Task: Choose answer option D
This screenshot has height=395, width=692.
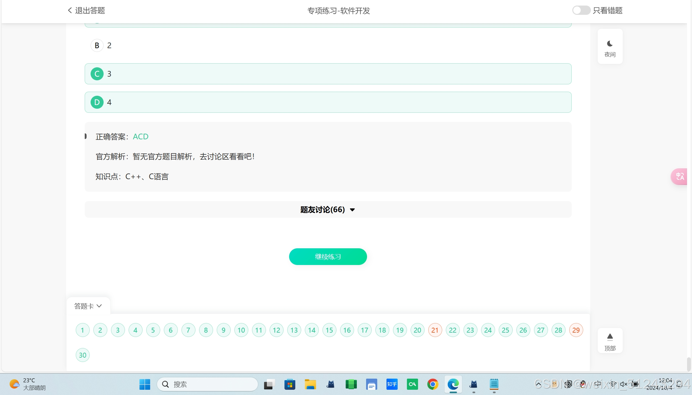Action: [x=97, y=102]
